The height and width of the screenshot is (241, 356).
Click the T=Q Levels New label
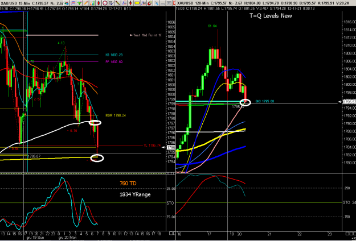(271, 15)
